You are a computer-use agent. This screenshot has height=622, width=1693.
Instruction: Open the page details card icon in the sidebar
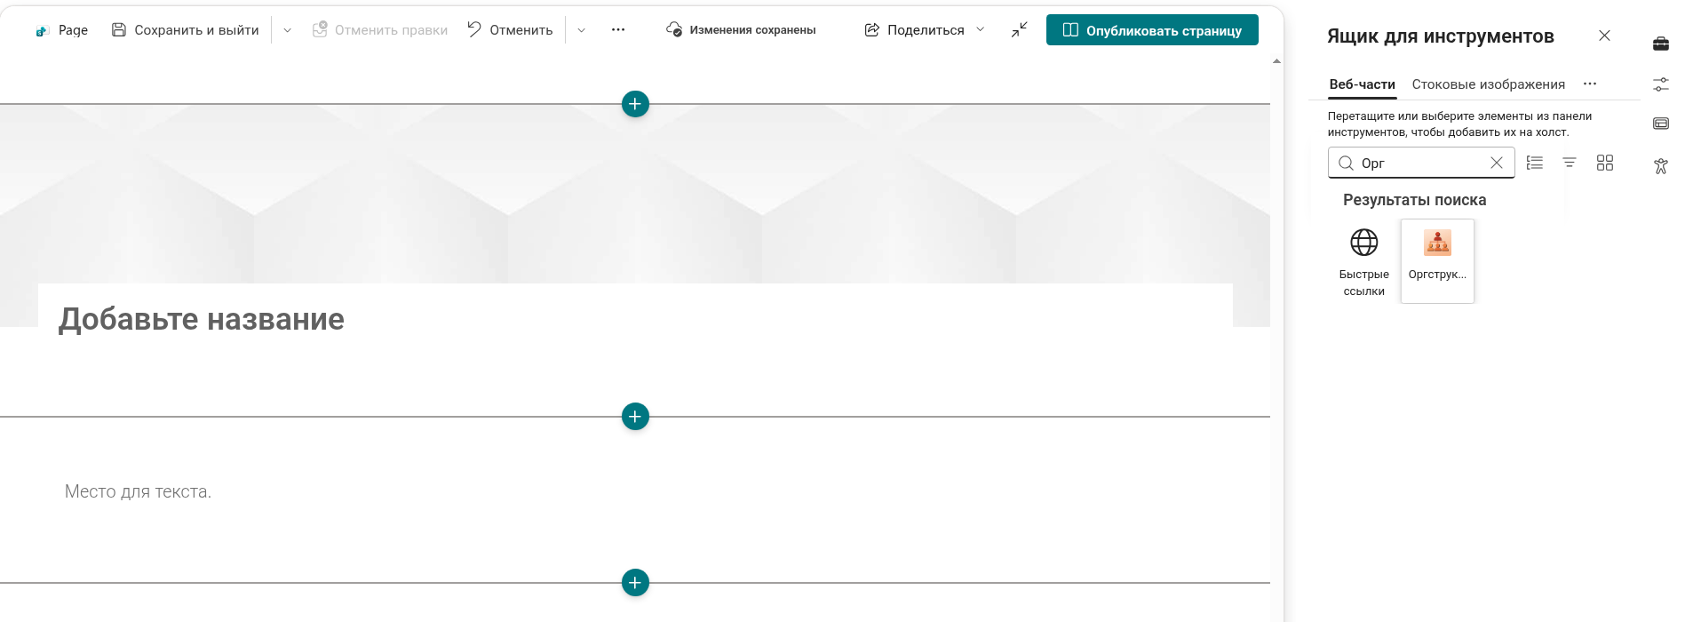coord(1661,124)
